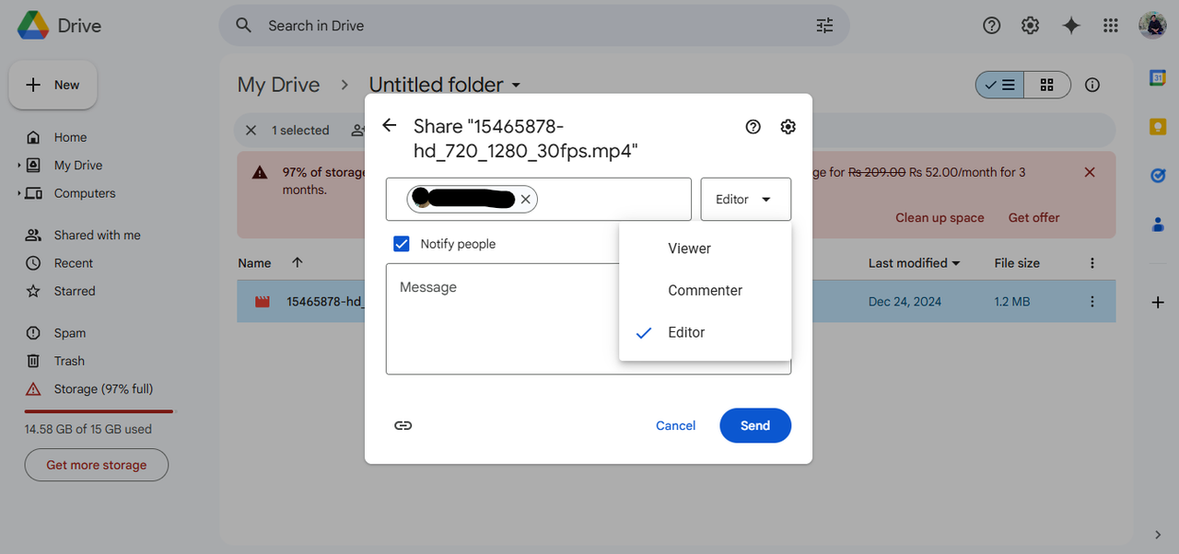1179x554 pixels.
Task: Get add-ons plus icon
Action: pyautogui.click(x=1158, y=302)
